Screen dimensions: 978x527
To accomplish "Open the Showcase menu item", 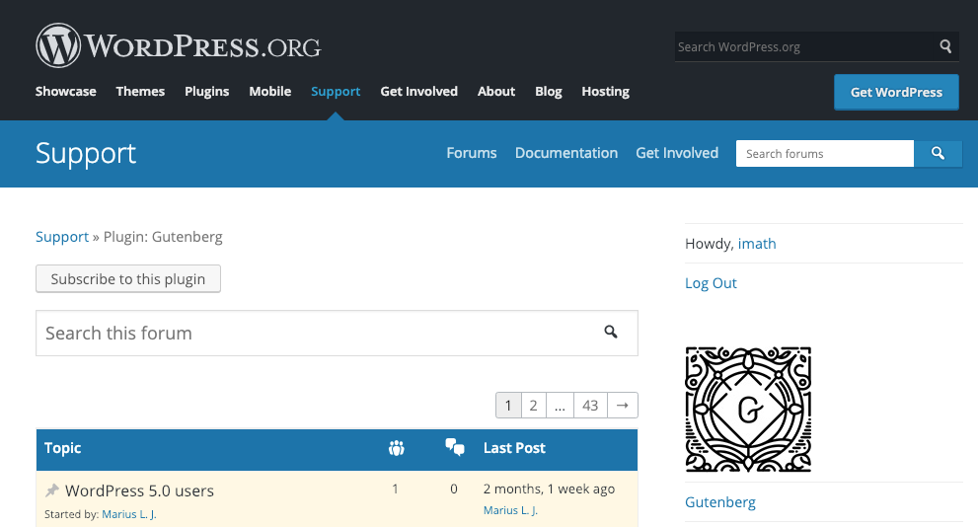I will 65,91.
